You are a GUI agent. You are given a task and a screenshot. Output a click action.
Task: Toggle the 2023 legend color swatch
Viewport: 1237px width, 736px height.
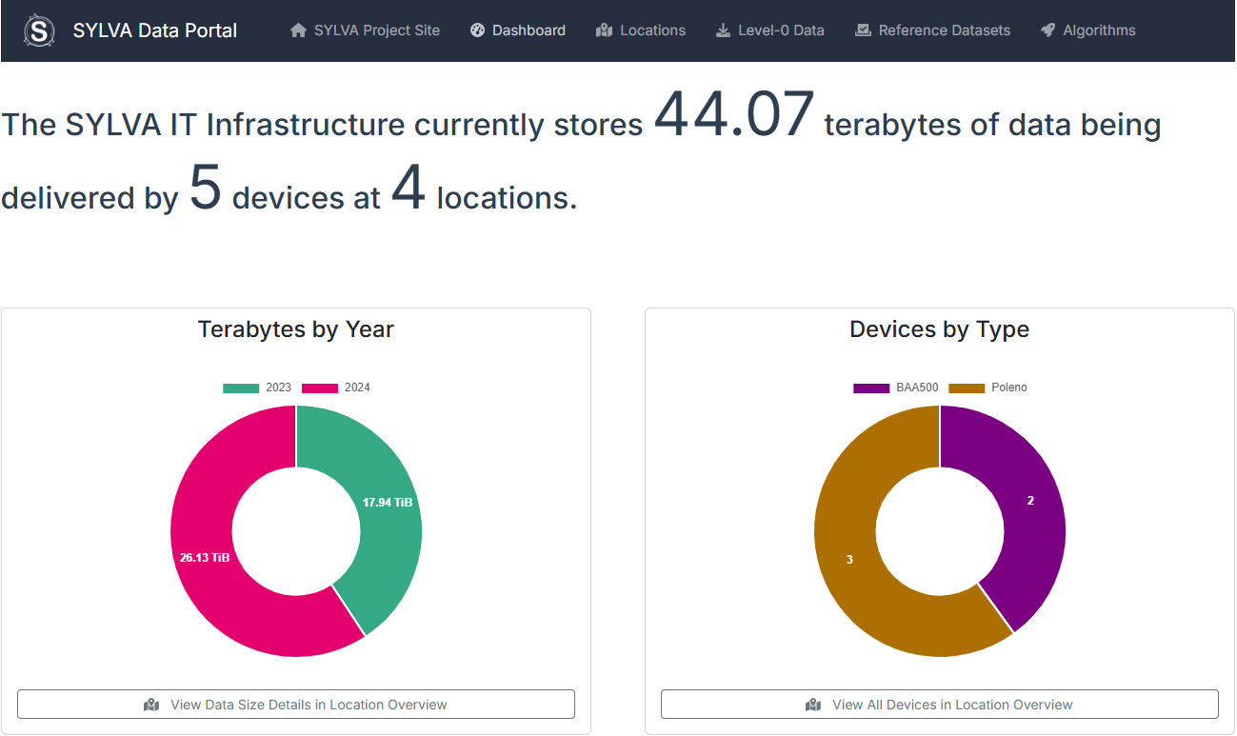click(x=241, y=388)
